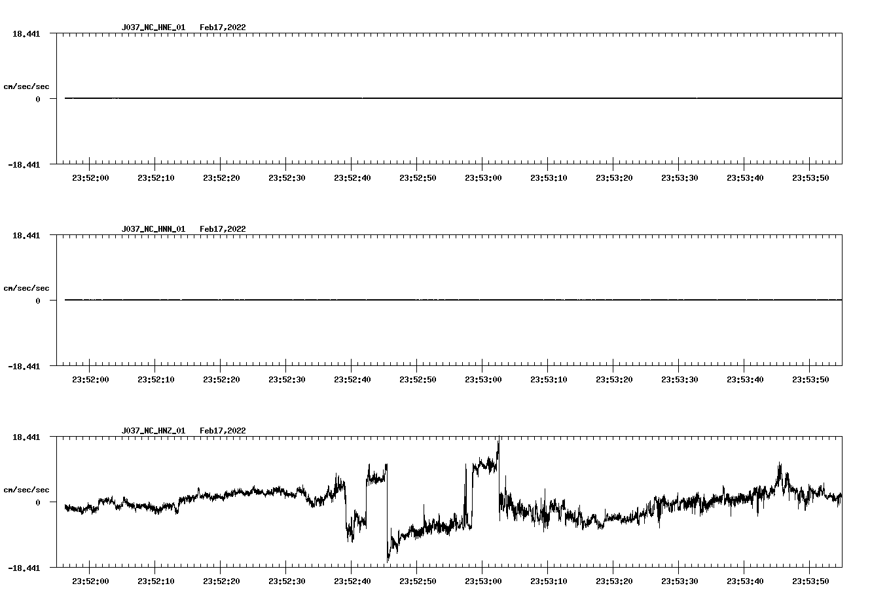Click the 23:53:10 time label under HNN plot

[549, 380]
